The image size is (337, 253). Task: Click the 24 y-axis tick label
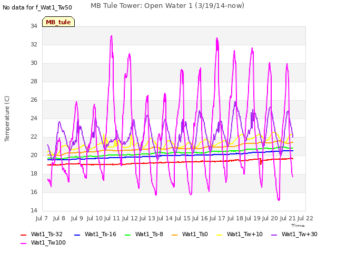tap(34, 118)
